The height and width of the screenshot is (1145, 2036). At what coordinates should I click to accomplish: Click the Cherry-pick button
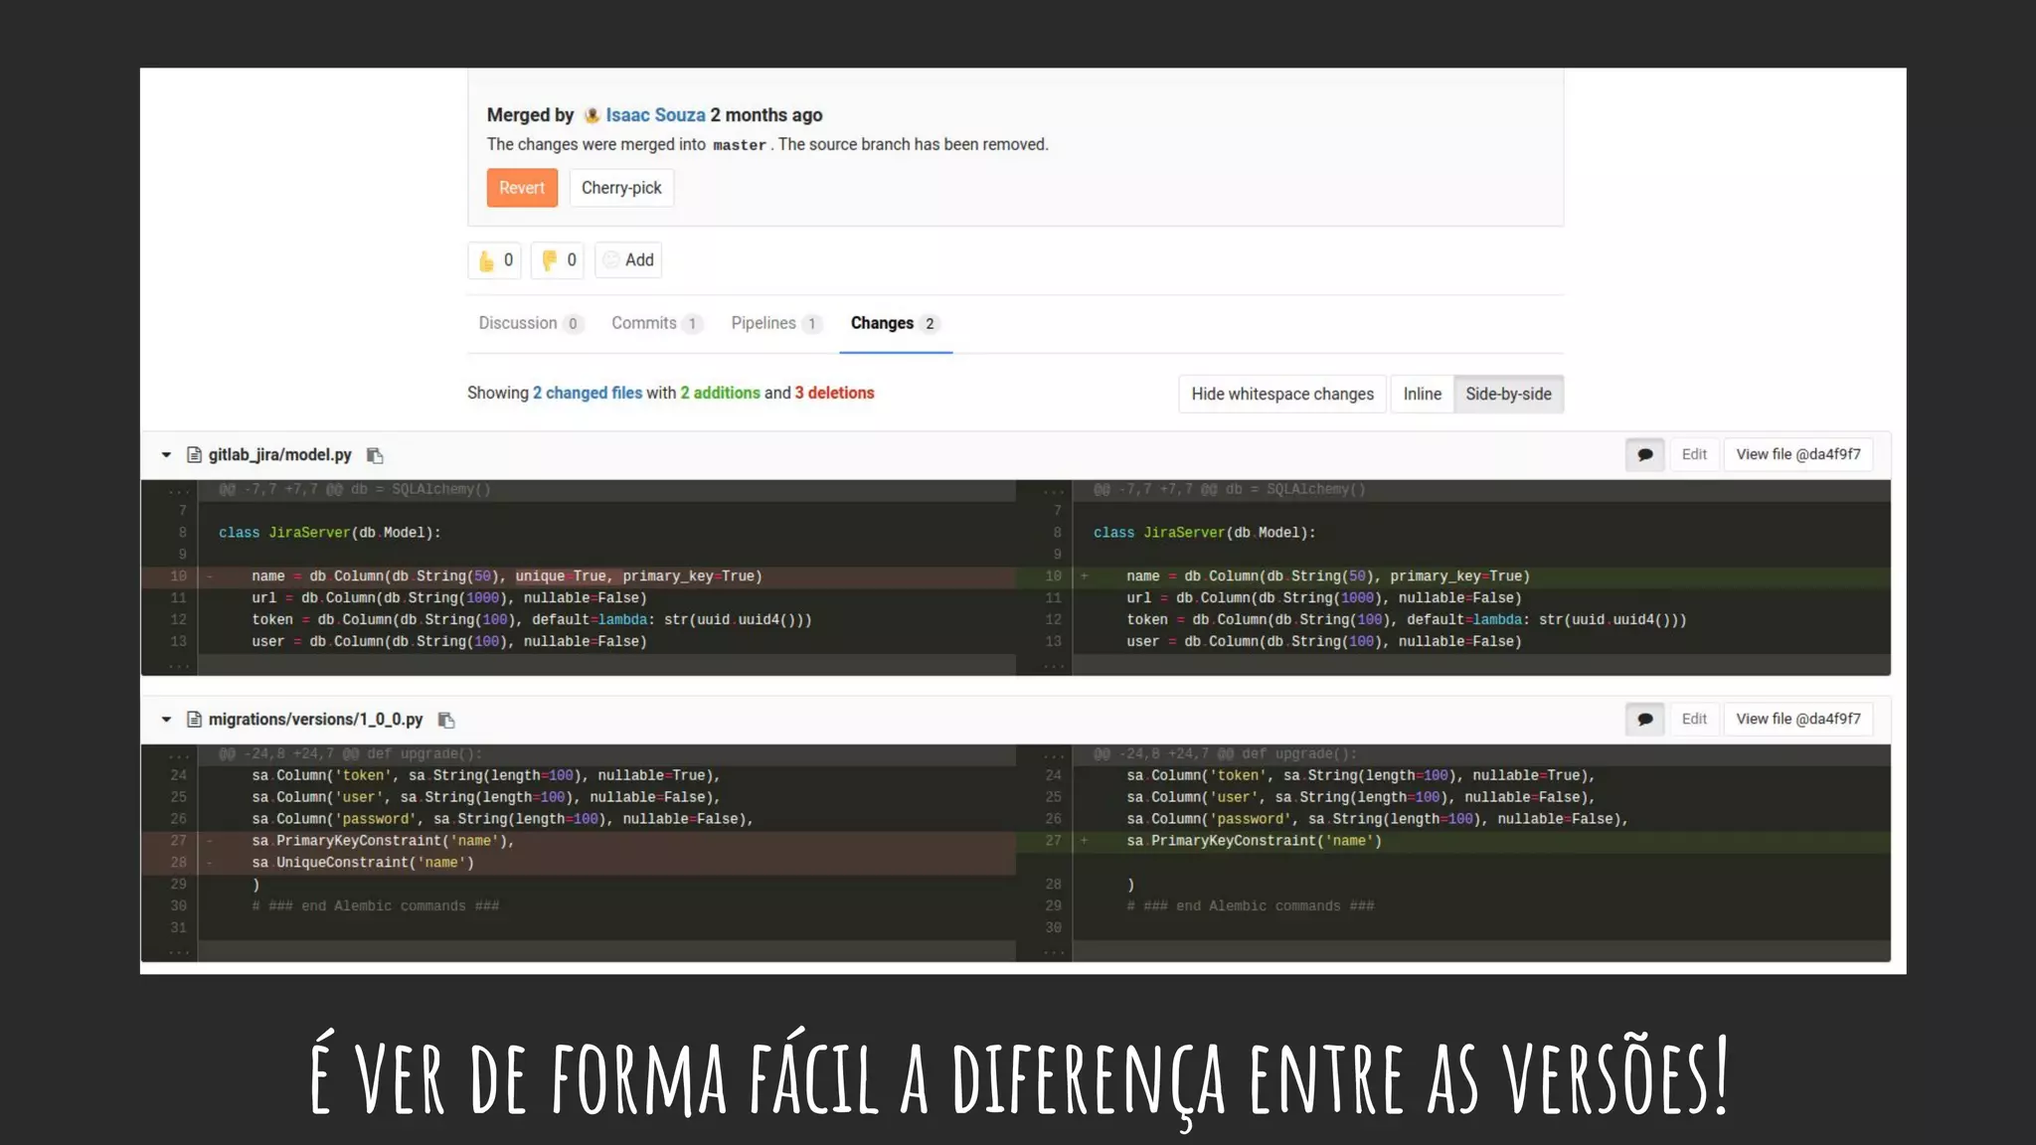pos(621,188)
